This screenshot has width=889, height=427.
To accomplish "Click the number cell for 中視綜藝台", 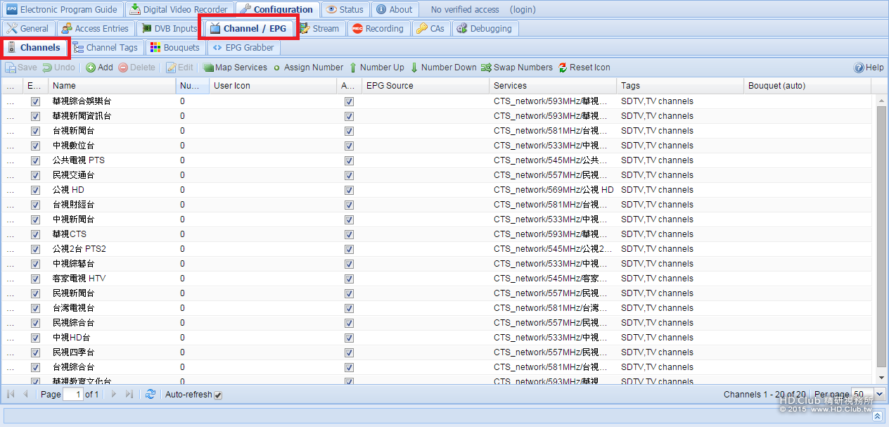I will point(193,264).
